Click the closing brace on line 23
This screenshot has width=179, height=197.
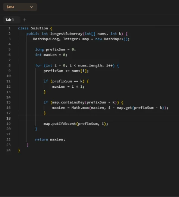(x=28, y=145)
